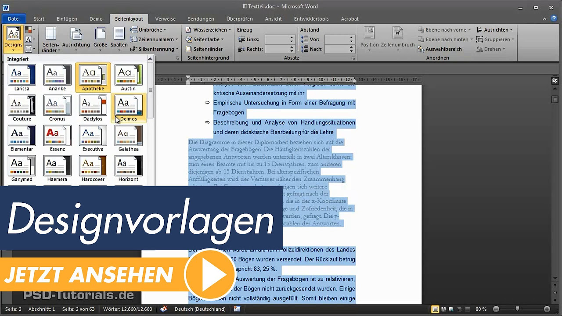This screenshot has width=562, height=316.
Task: Click the Einzug Links input field
Action: point(277,39)
